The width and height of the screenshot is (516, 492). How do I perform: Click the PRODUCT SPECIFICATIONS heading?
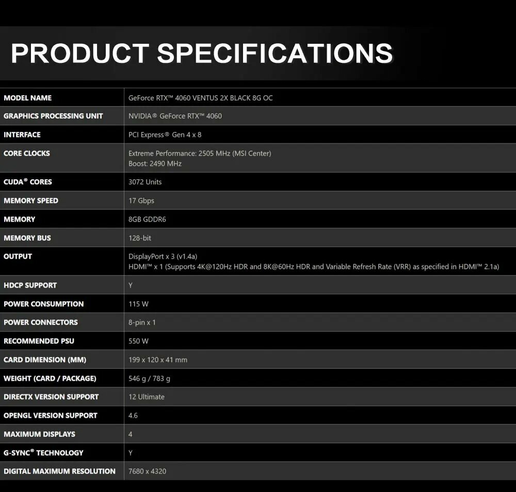click(x=201, y=53)
